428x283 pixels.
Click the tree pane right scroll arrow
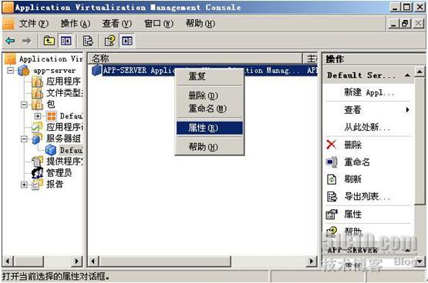pyautogui.click(x=77, y=261)
